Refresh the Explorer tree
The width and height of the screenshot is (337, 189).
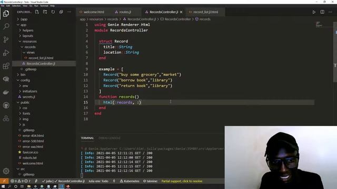[53, 12]
